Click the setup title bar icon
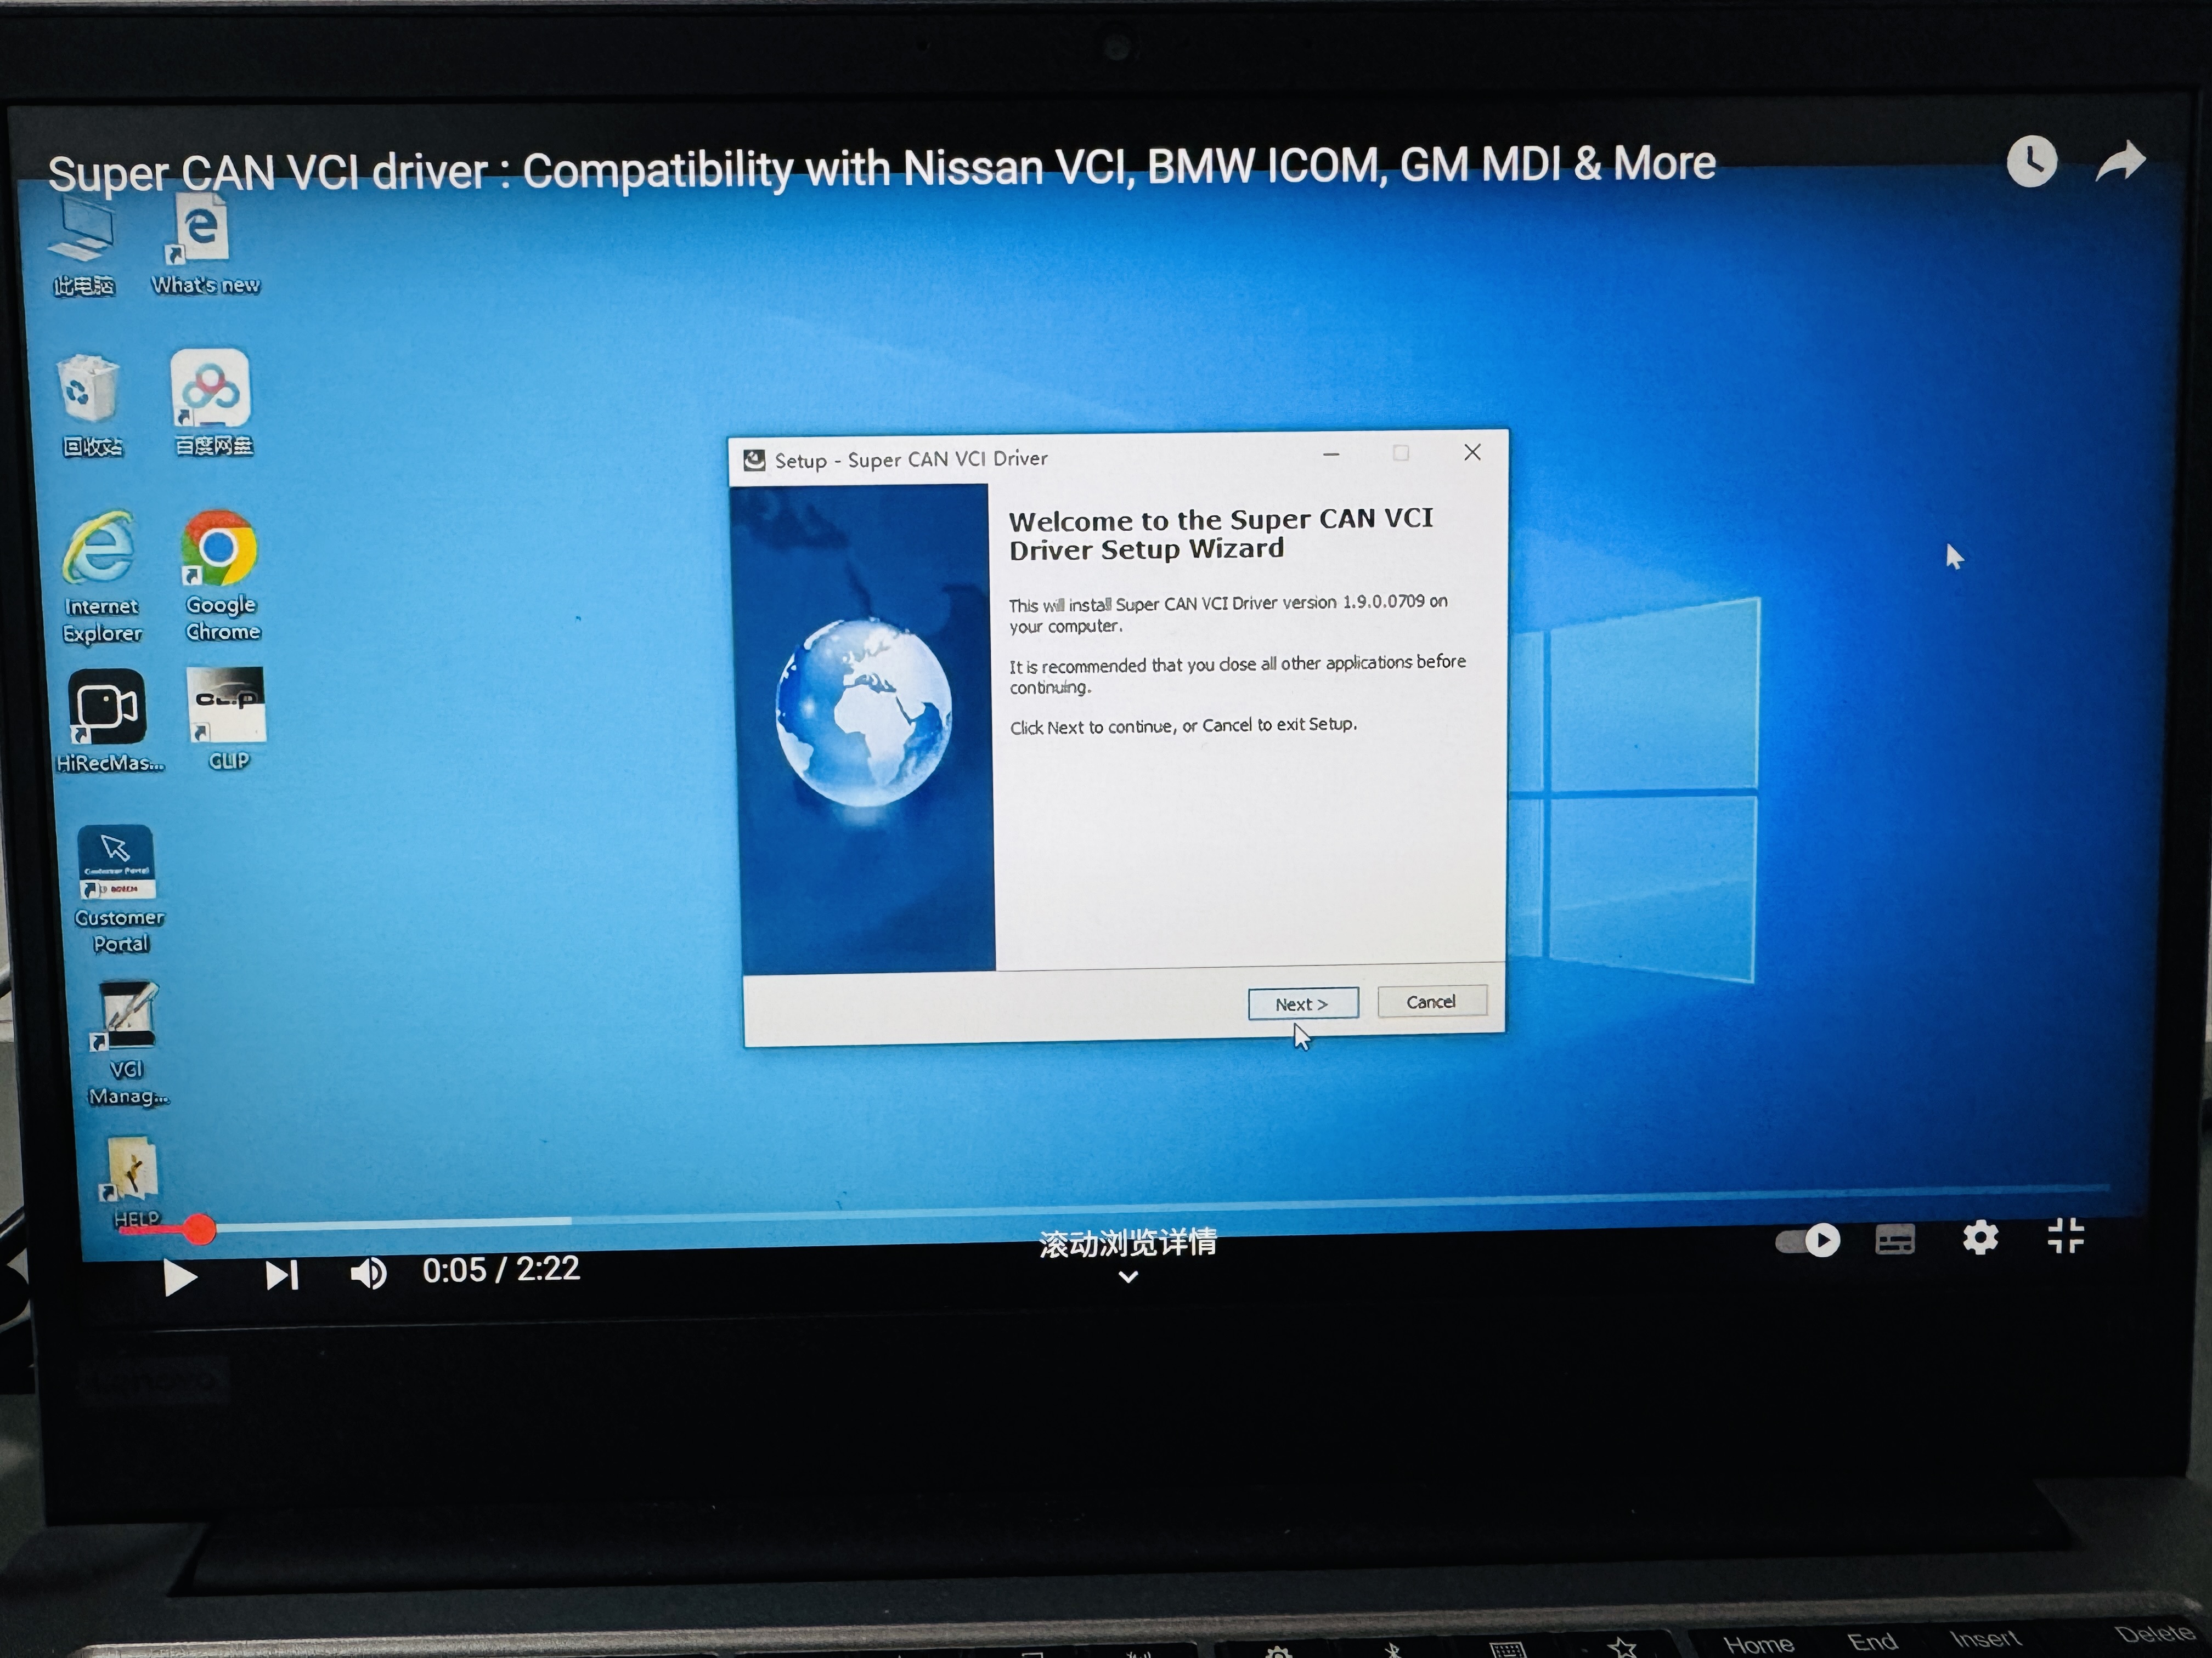The image size is (2212, 1658). coord(754,461)
